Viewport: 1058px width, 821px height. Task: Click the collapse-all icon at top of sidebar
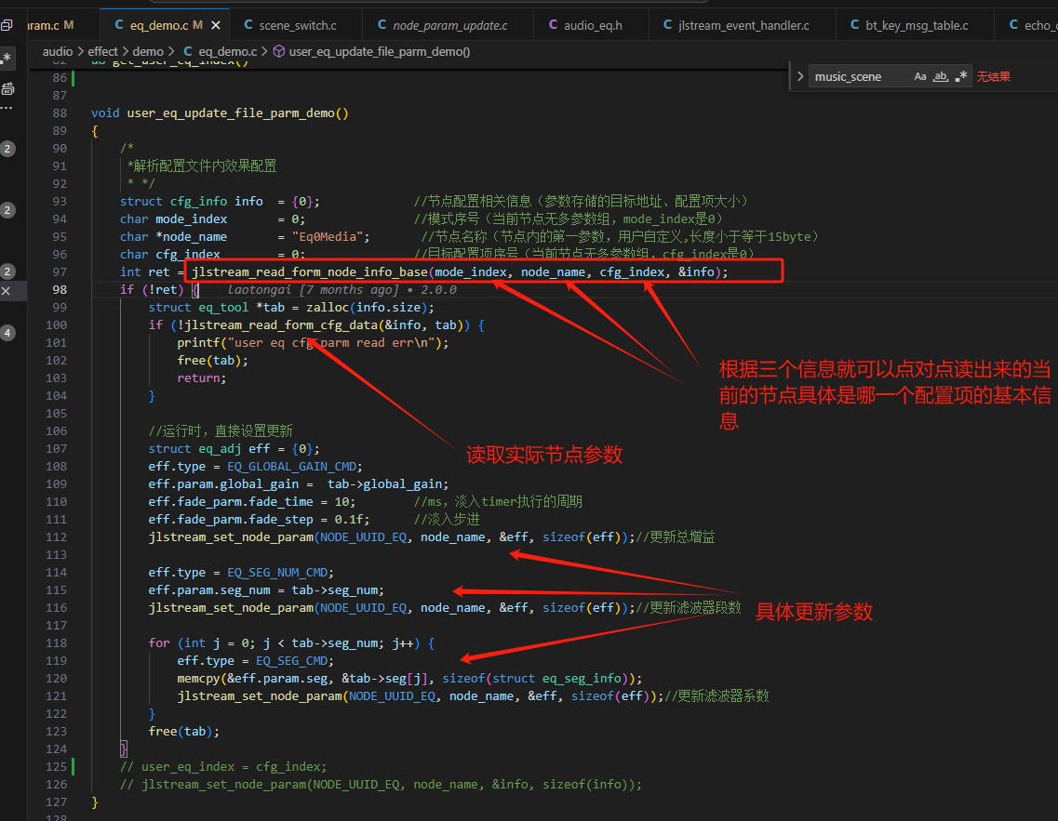tap(7, 26)
